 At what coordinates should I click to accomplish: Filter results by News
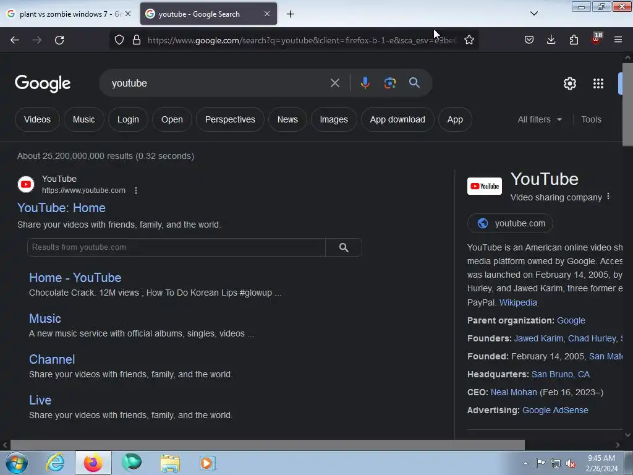(287, 119)
